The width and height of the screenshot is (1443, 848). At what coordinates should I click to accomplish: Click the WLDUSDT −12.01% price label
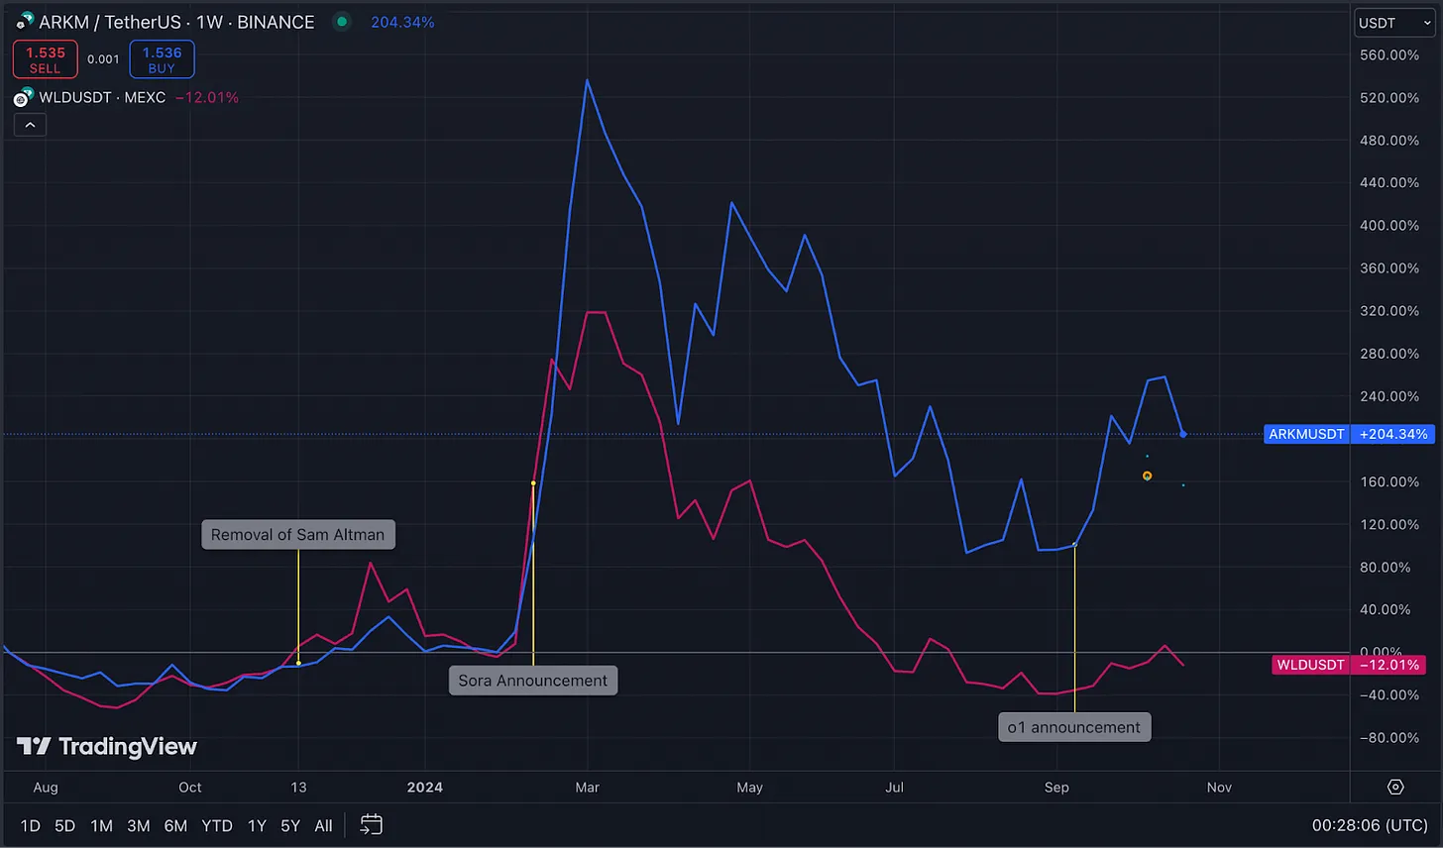pos(1348,665)
